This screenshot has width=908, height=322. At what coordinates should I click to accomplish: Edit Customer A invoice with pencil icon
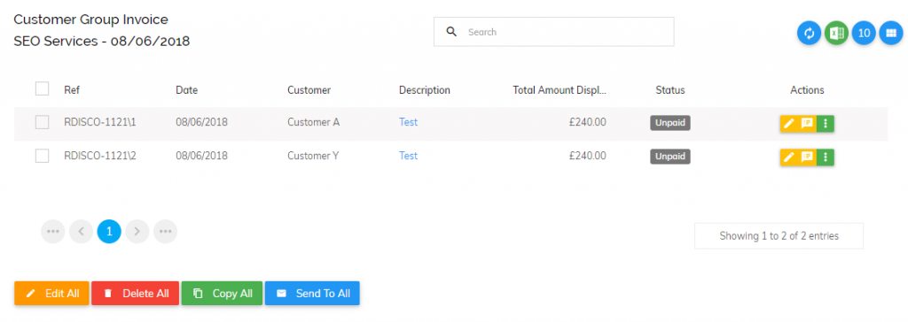[x=788, y=123]
